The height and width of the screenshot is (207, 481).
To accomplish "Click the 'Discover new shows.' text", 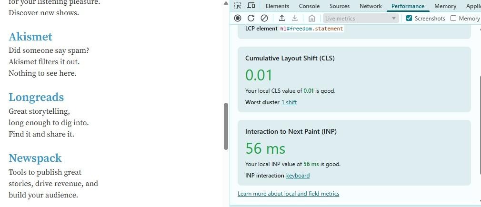I will click(43, 13).
